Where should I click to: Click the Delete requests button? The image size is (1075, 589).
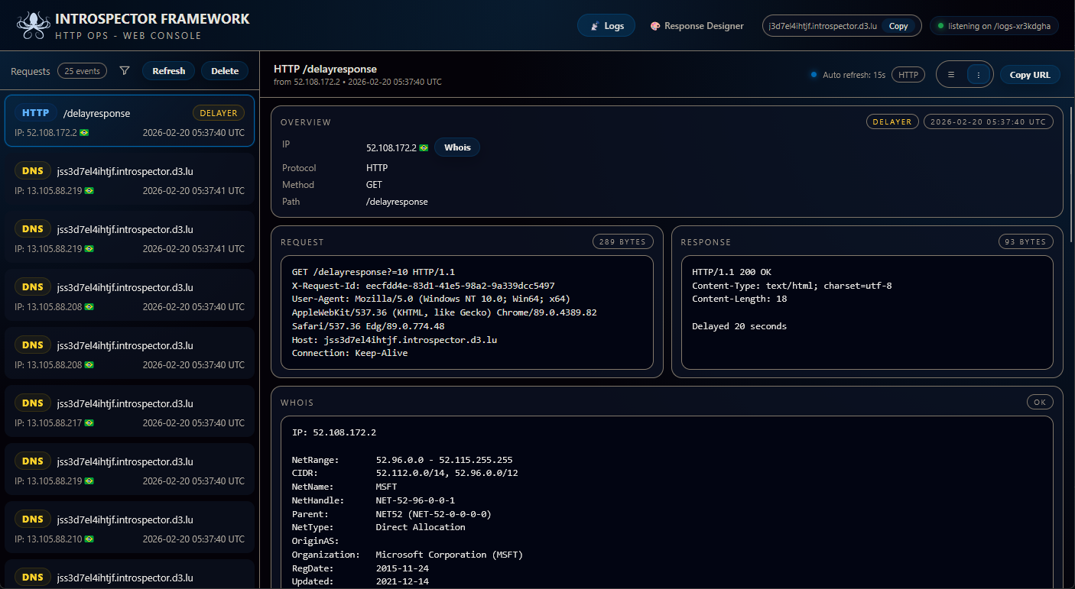tap(225, 71)
